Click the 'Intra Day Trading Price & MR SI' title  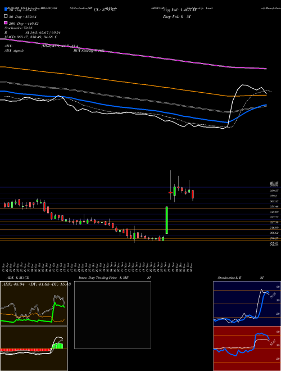click(115, 278)
